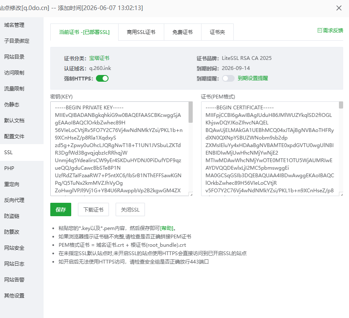
Task: Click the 下载证书 button
Action: pyautogui.click(x=93, y=209)
